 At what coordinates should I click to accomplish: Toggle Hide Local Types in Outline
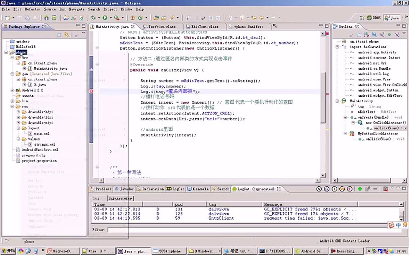397,35
